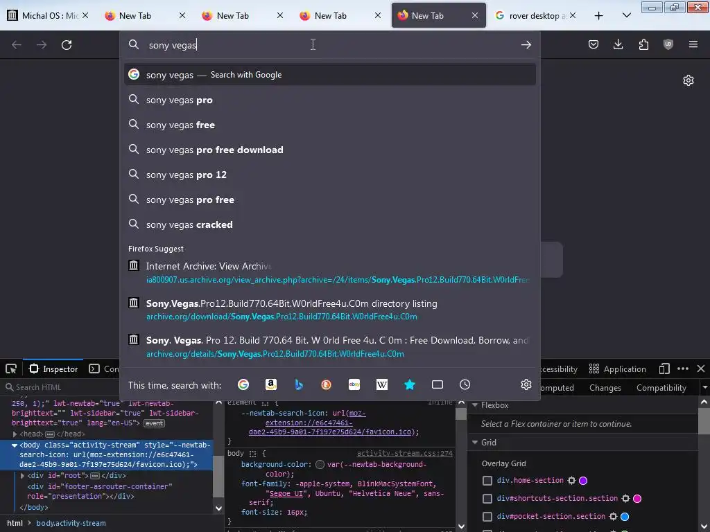
Task: Select suggestion sony vegas free
Action: [329, 125]
